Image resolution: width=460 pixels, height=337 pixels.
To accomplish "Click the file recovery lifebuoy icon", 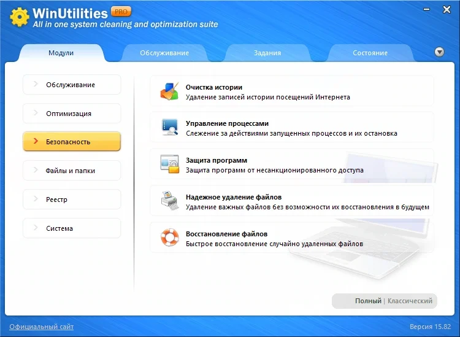I will coord(170,237).
